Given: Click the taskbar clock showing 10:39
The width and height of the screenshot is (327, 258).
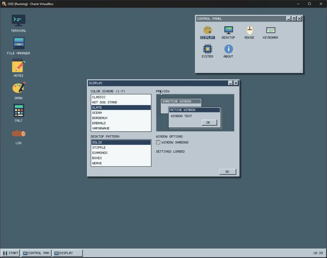Looking at the screenshot, I should [318, 253].
